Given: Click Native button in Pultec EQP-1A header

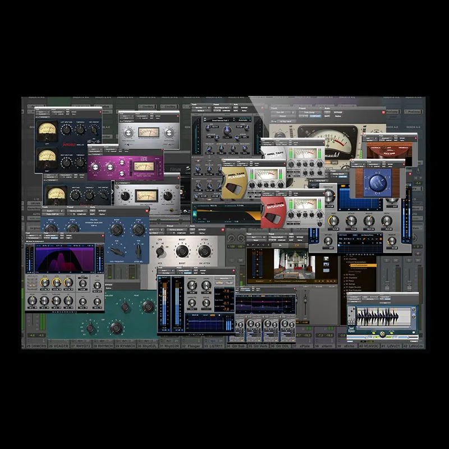Looking at the screenshot, I should tap(102, 214).
